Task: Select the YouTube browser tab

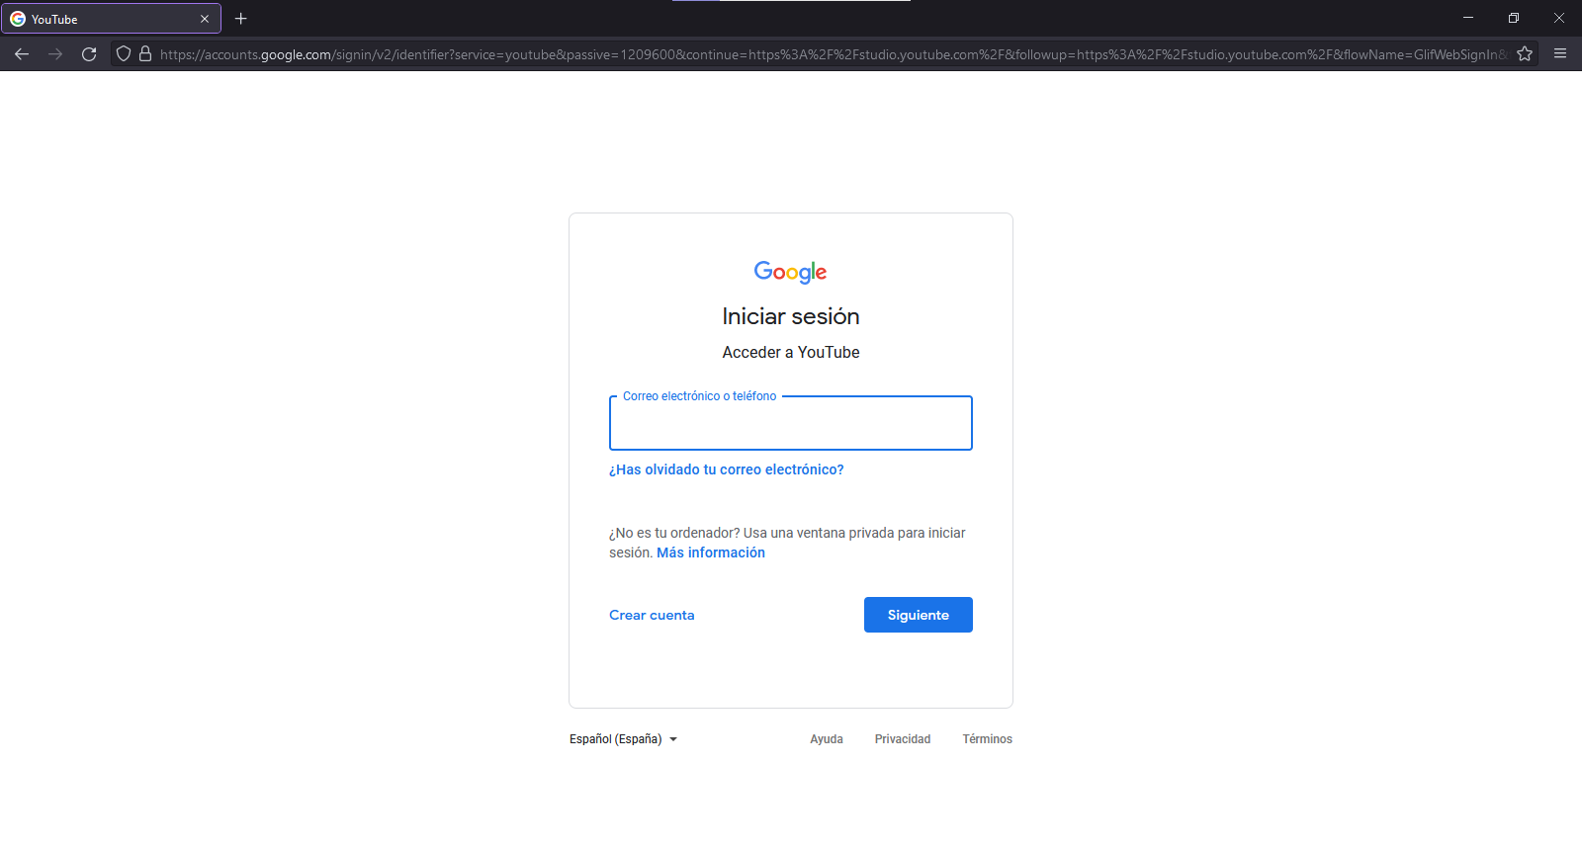Action: point(99,18)
